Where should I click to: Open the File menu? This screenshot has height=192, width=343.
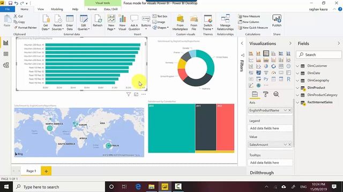(x=8, y=9)
